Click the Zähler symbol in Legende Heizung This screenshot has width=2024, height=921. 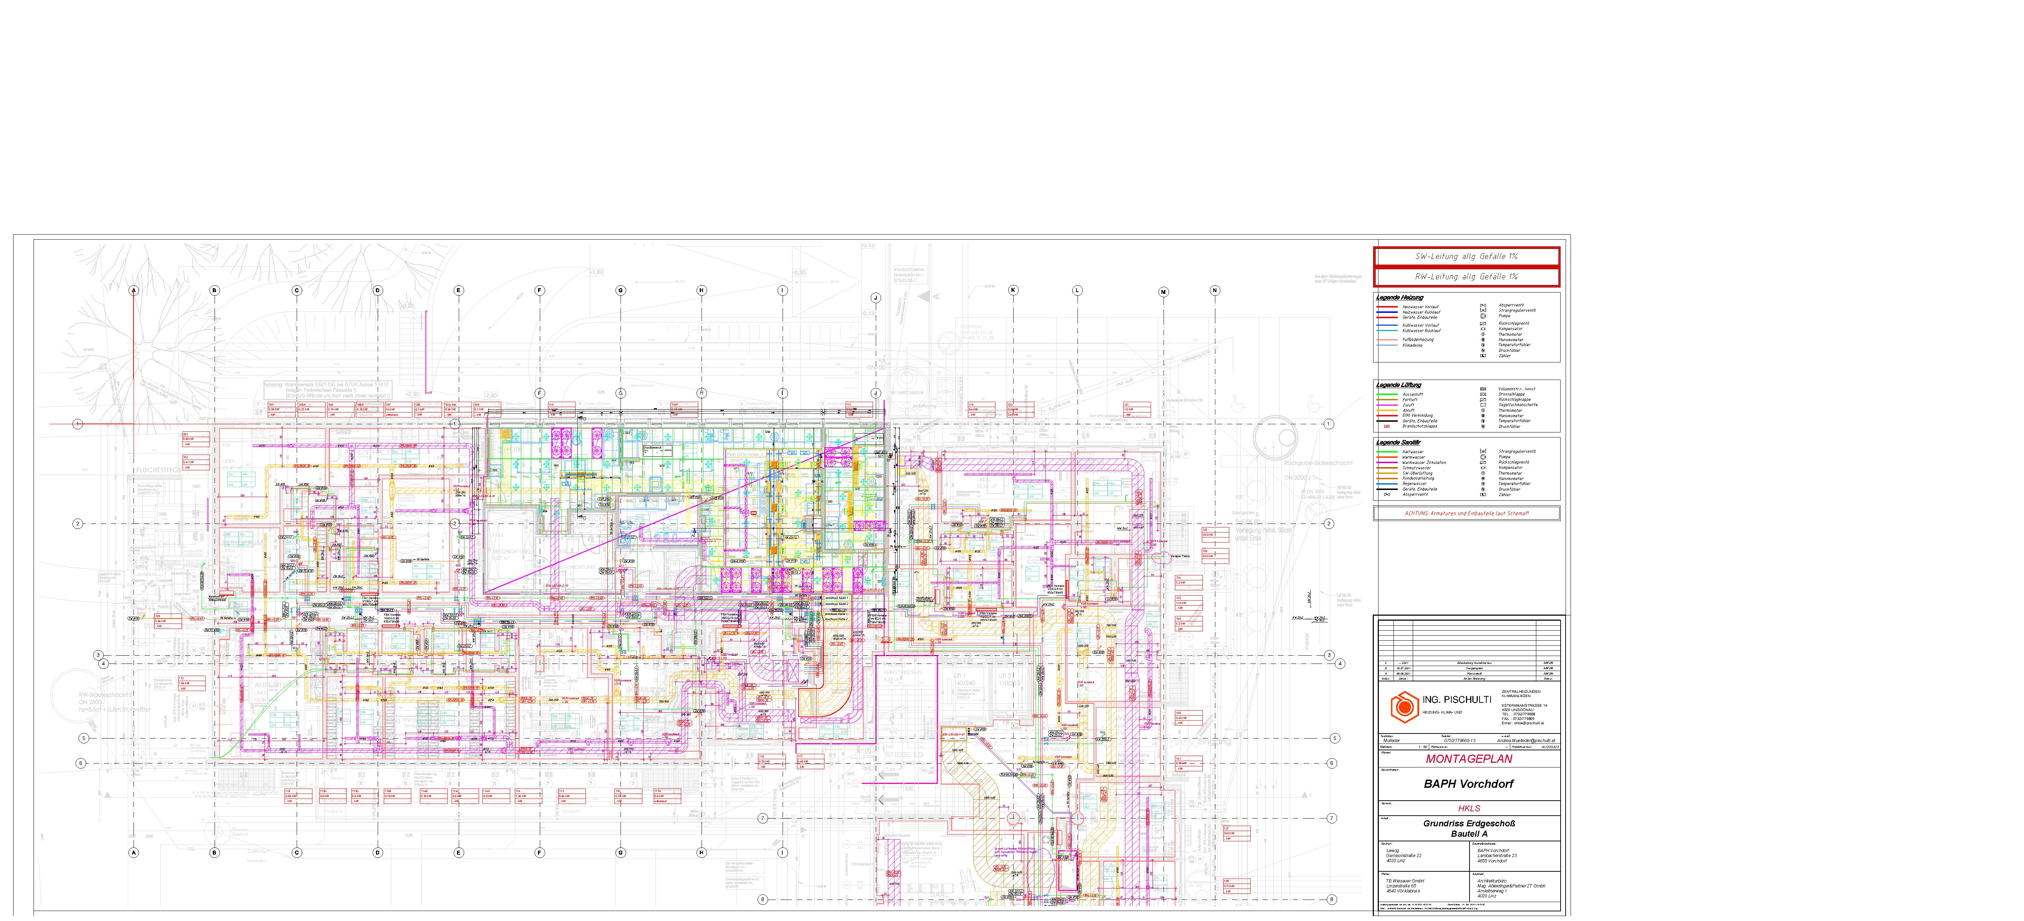pyautogui.click(x=1483, y=356)
